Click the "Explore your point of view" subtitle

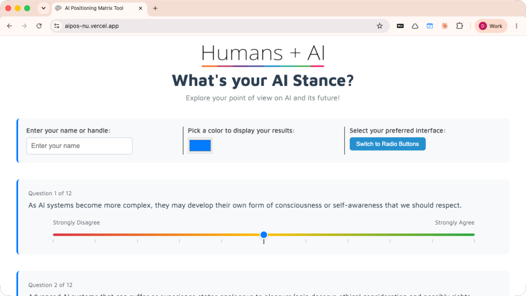[262, 98]
